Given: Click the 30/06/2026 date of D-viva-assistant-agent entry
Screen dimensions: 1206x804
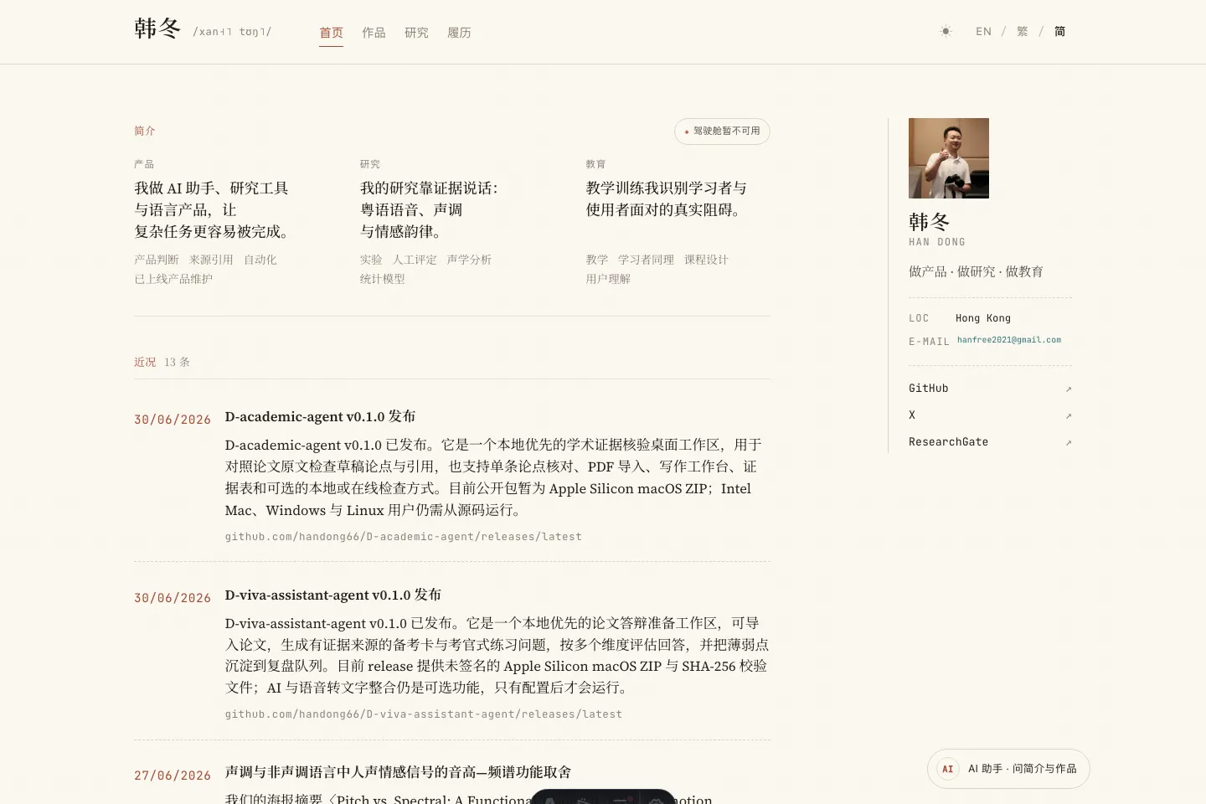Looking at the screenshot, I should pos(173,598).
